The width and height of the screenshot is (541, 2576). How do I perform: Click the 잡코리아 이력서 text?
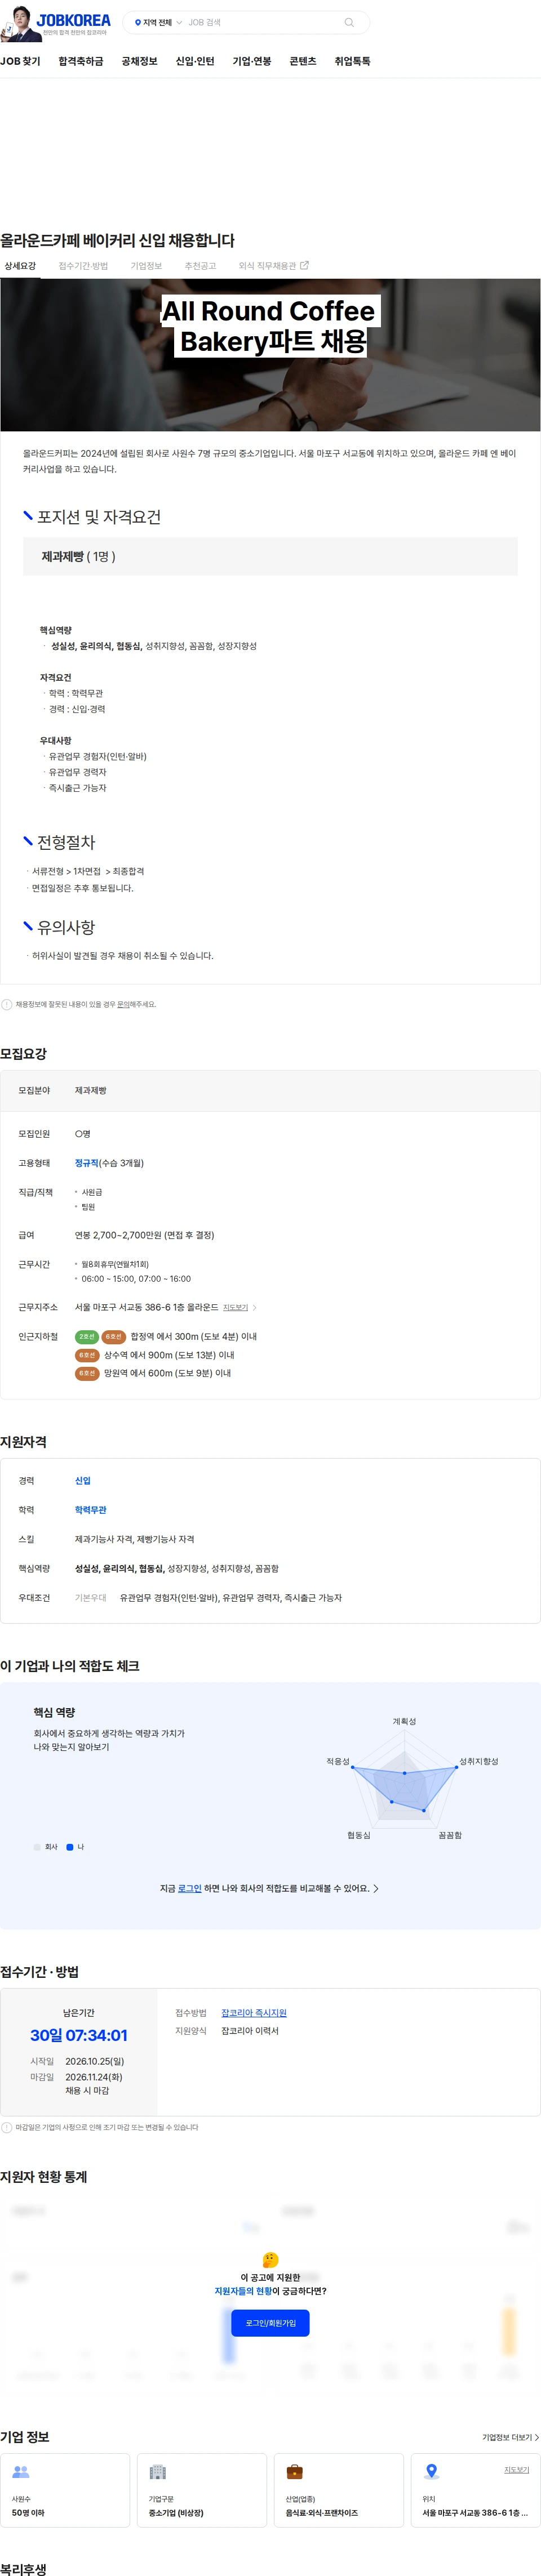pyautogui.click(x=250, y=2031)
